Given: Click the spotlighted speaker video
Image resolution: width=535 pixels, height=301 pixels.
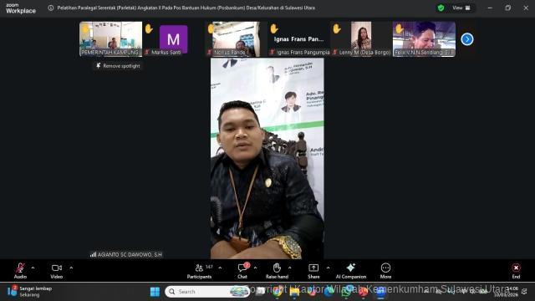Looking at the screenshot, I should pos(267,158).
